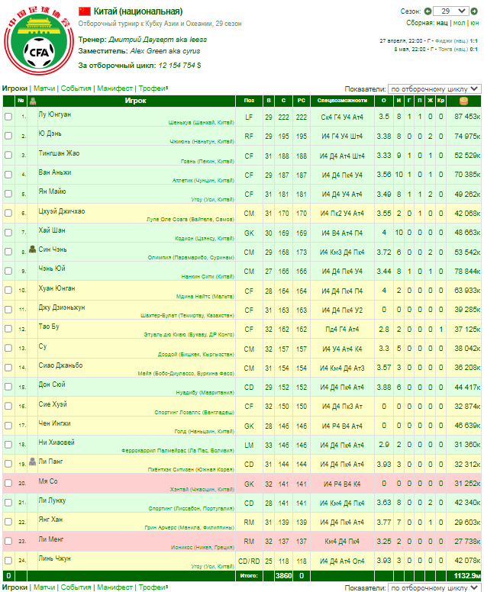Sort table by Игрок column header
484x592 pixels.
click(136, 101)
